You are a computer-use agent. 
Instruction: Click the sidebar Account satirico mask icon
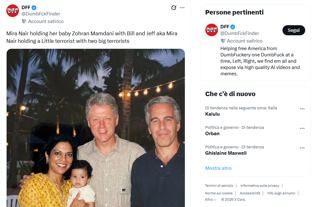(223, 41)
